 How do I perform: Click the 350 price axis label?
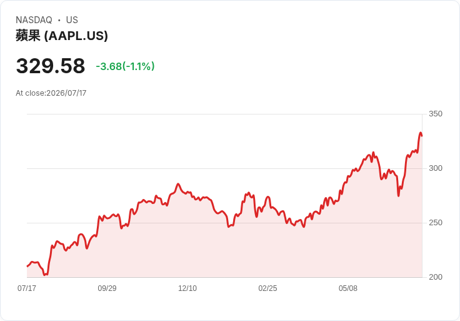(436, 114)
